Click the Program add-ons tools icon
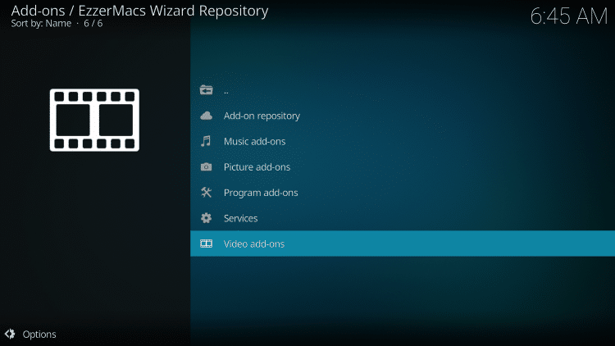Viewport: 615px width, 346px height. point(206,193)
